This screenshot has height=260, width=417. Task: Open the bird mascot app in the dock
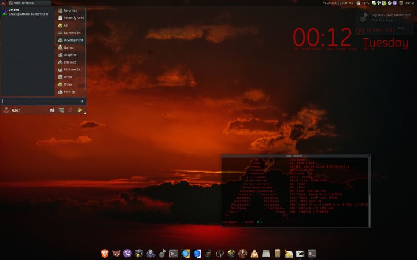[139, 254]
